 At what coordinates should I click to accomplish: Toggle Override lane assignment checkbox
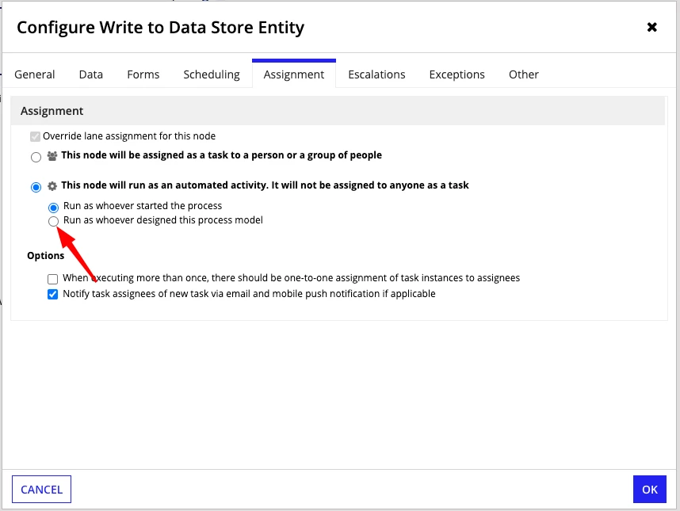[x=35, y=136]
